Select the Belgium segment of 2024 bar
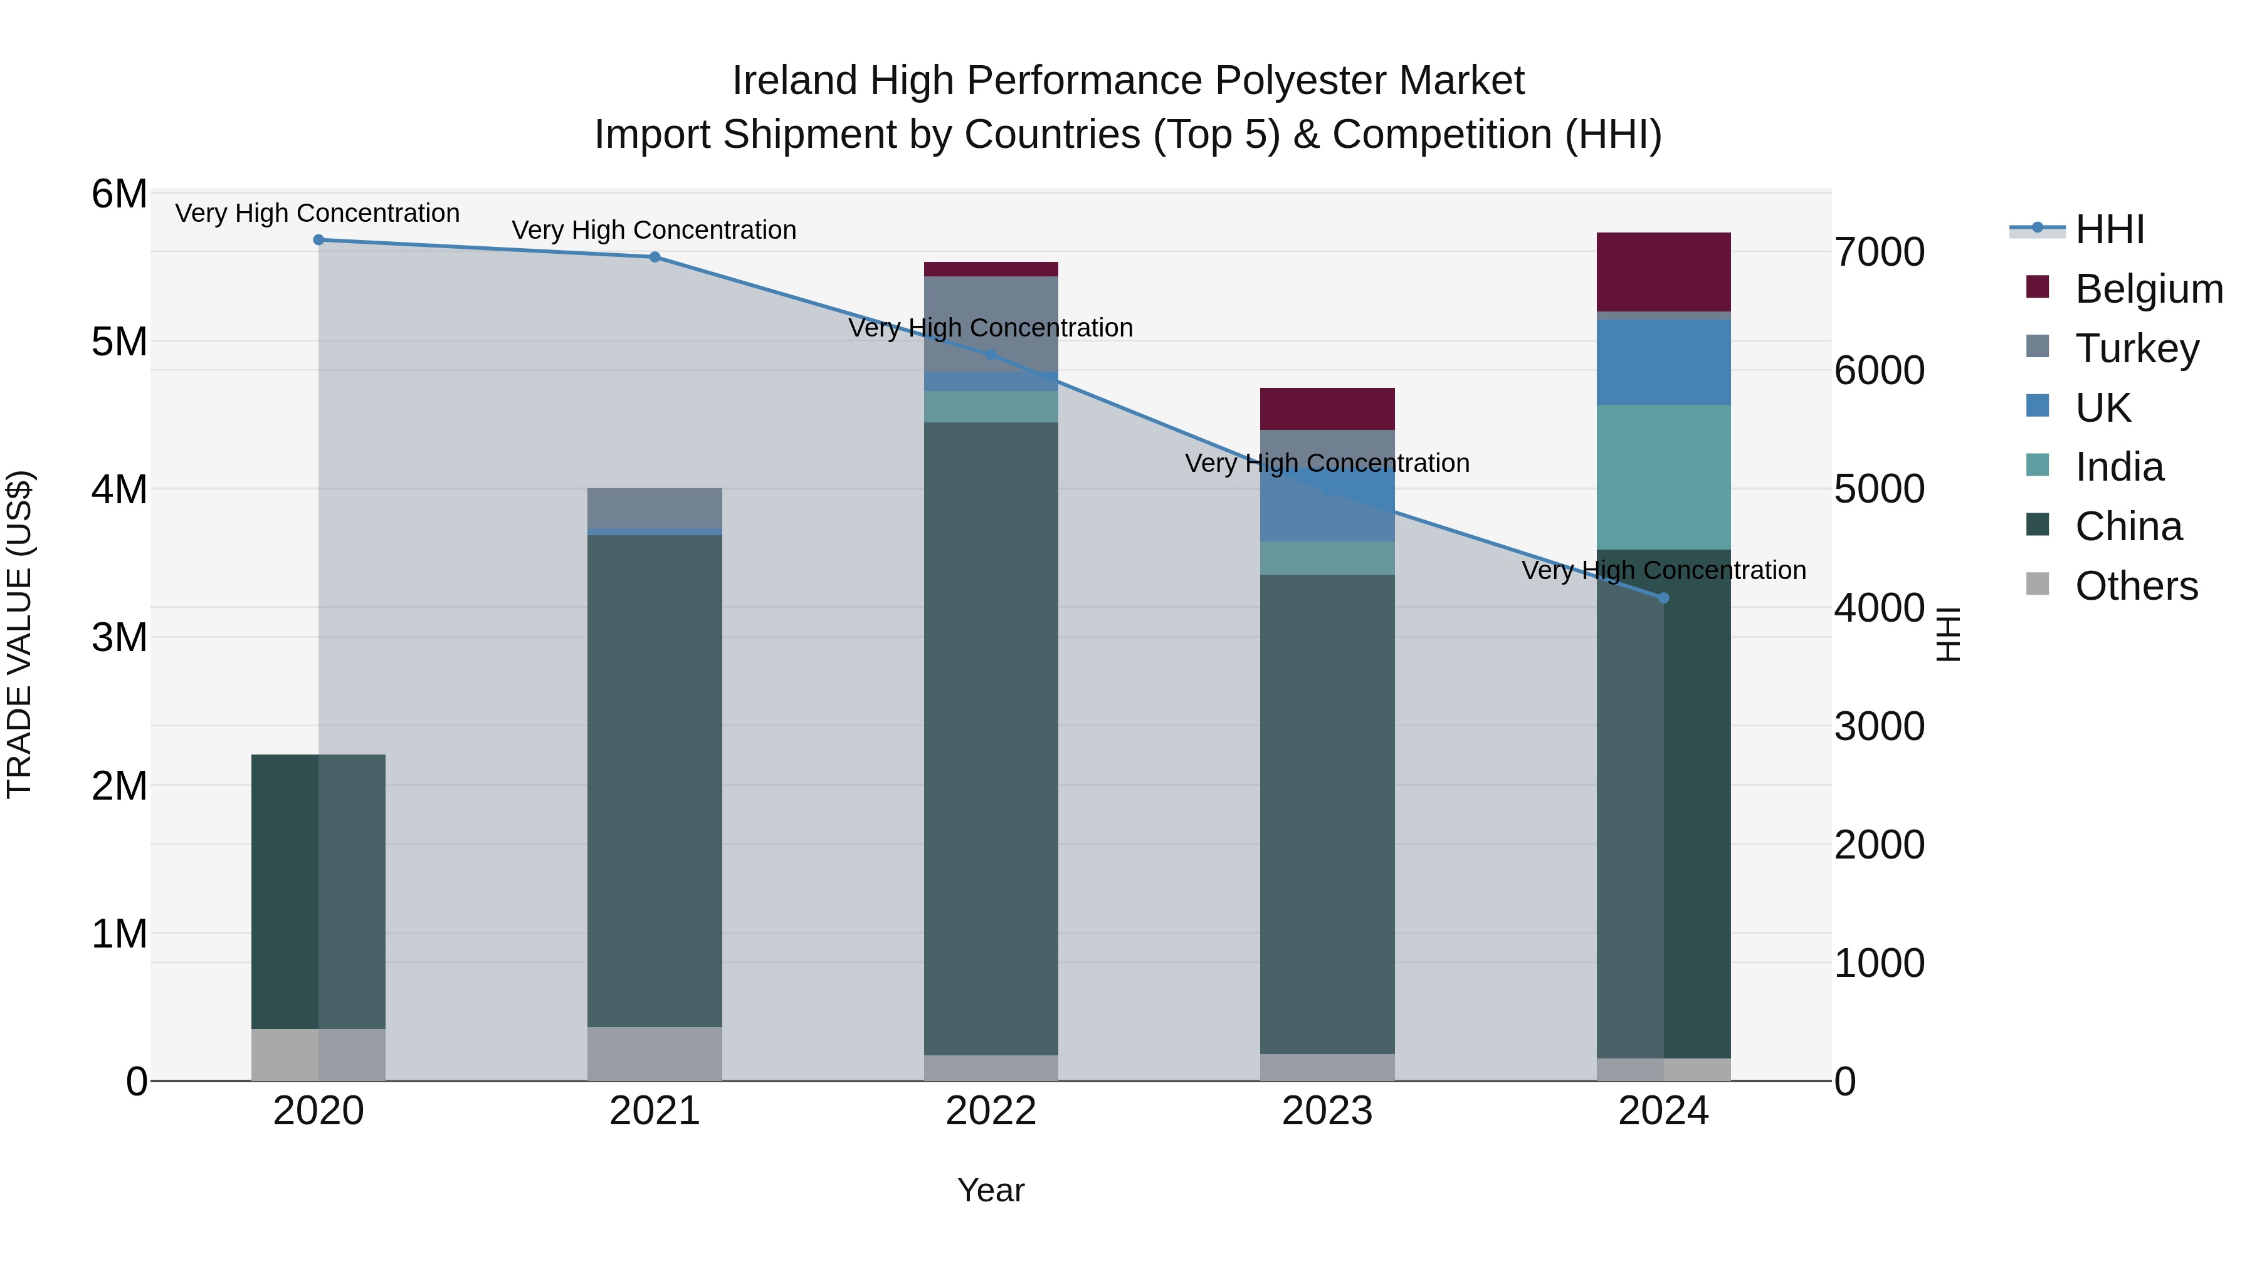This screenshot has width=2257, height=1269. pos(1664,271)
